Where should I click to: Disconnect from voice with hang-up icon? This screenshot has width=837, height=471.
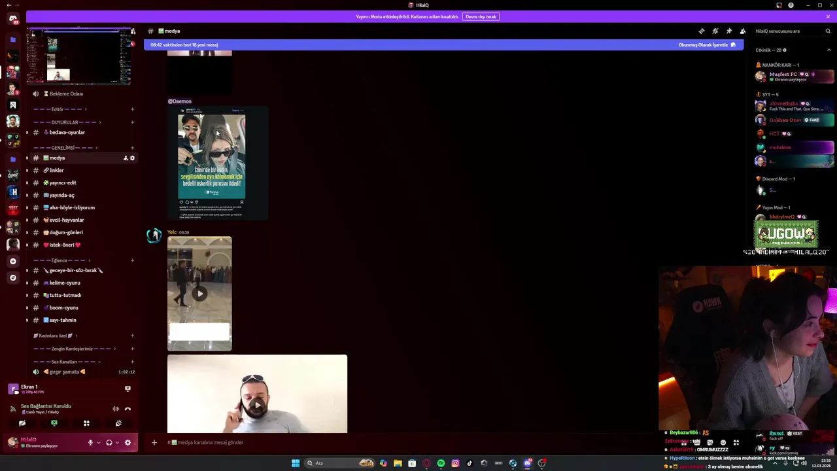pos(128,409)
